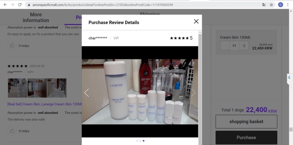The height and width of the screenshot is (145, 293).
Task: Show the previous review photo
Action: [x=87, y=93]
